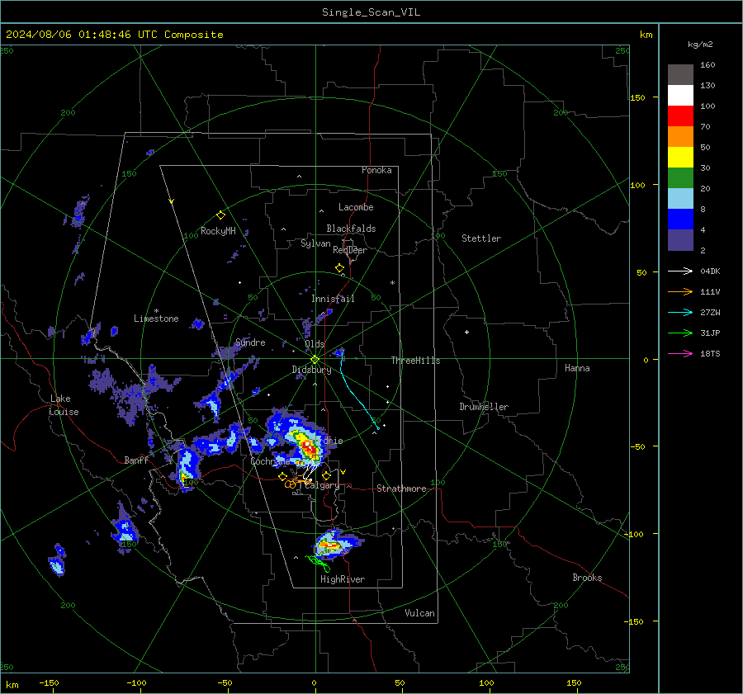Click the yellow diamond marker beside RockyMH
This screenshot has height=694, width=743.
tap(220, 215)
